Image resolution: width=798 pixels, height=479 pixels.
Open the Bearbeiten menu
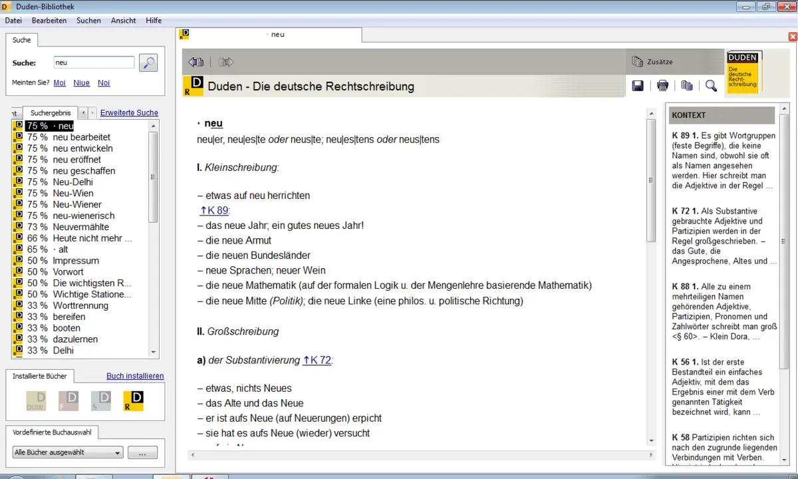pyautogui.click(x=49, y=21)
